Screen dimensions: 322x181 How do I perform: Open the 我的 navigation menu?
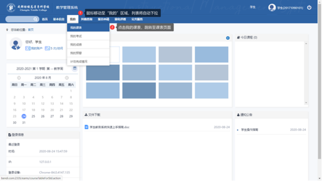point(72,20)
